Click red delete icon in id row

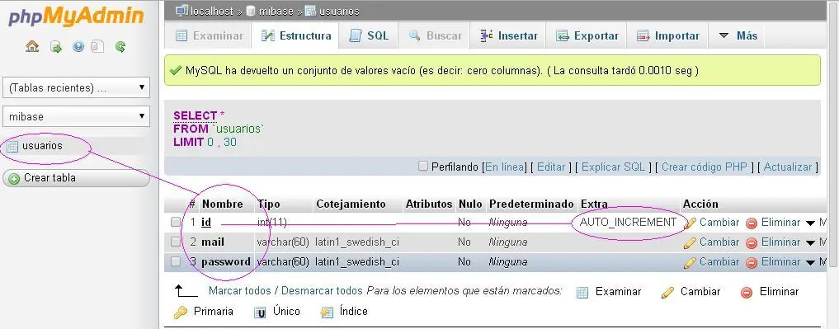752,223
